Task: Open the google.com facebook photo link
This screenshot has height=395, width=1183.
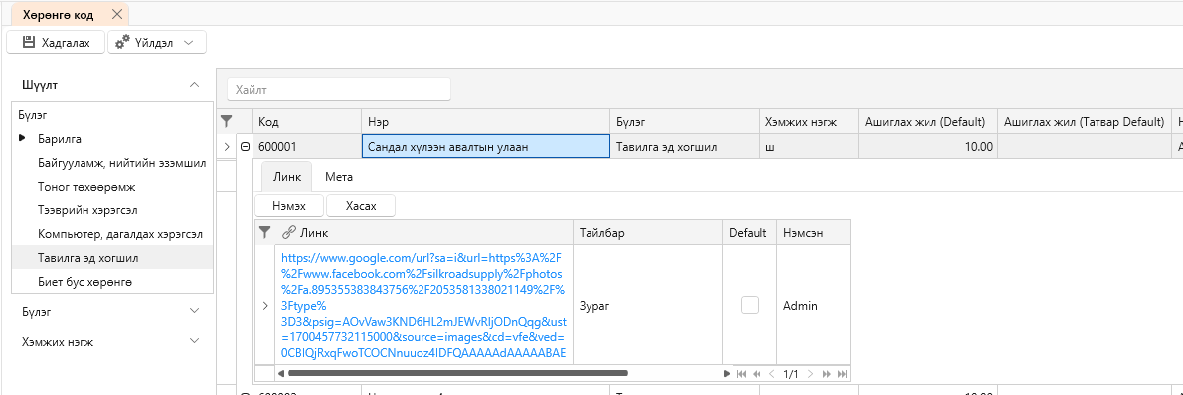Action: (423, 305)
